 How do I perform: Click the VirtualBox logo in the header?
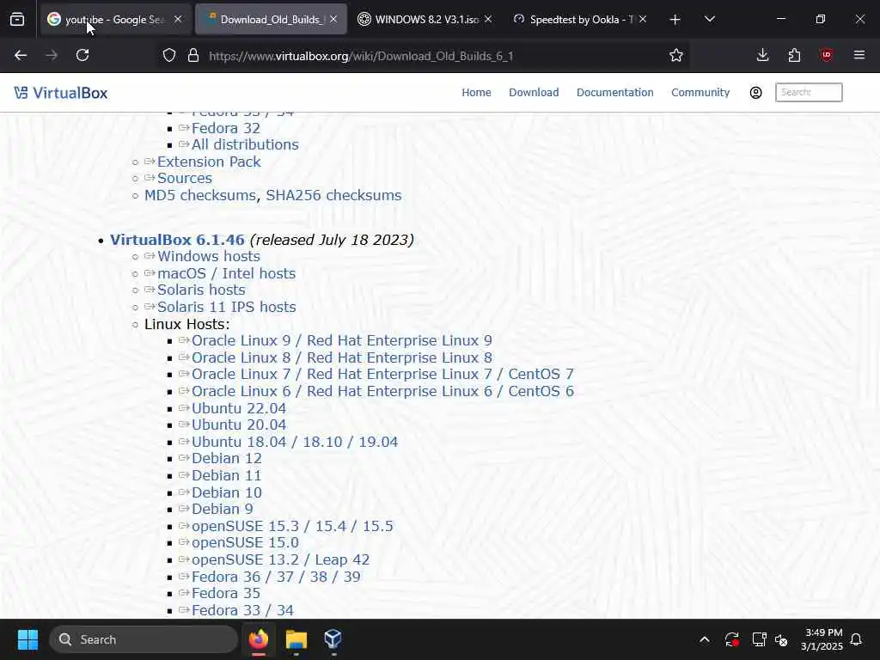[61, 93]
